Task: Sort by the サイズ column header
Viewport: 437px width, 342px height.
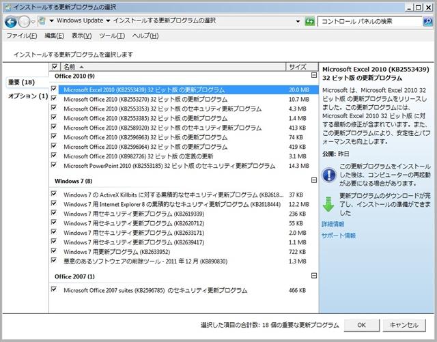Action: click(302, 67)
